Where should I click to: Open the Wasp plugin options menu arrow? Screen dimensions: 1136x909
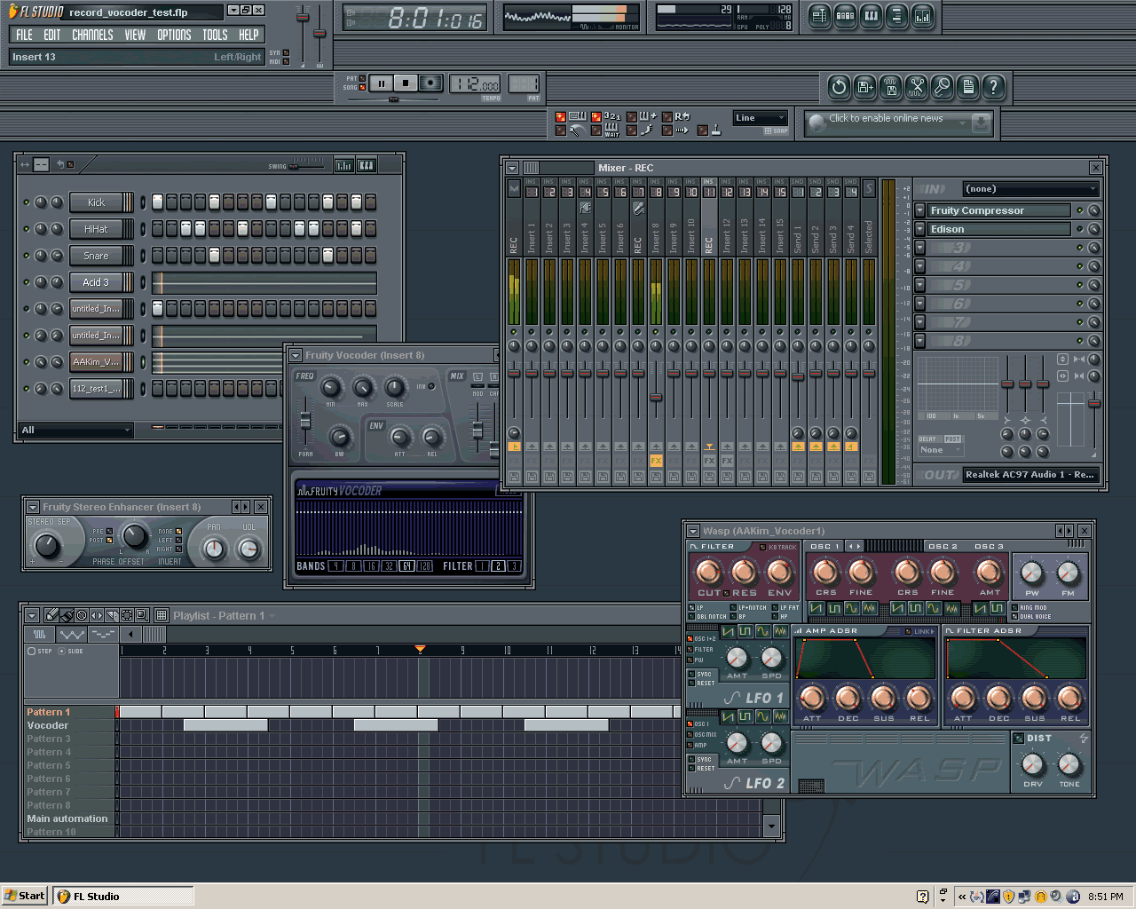(x=694, y=531)
